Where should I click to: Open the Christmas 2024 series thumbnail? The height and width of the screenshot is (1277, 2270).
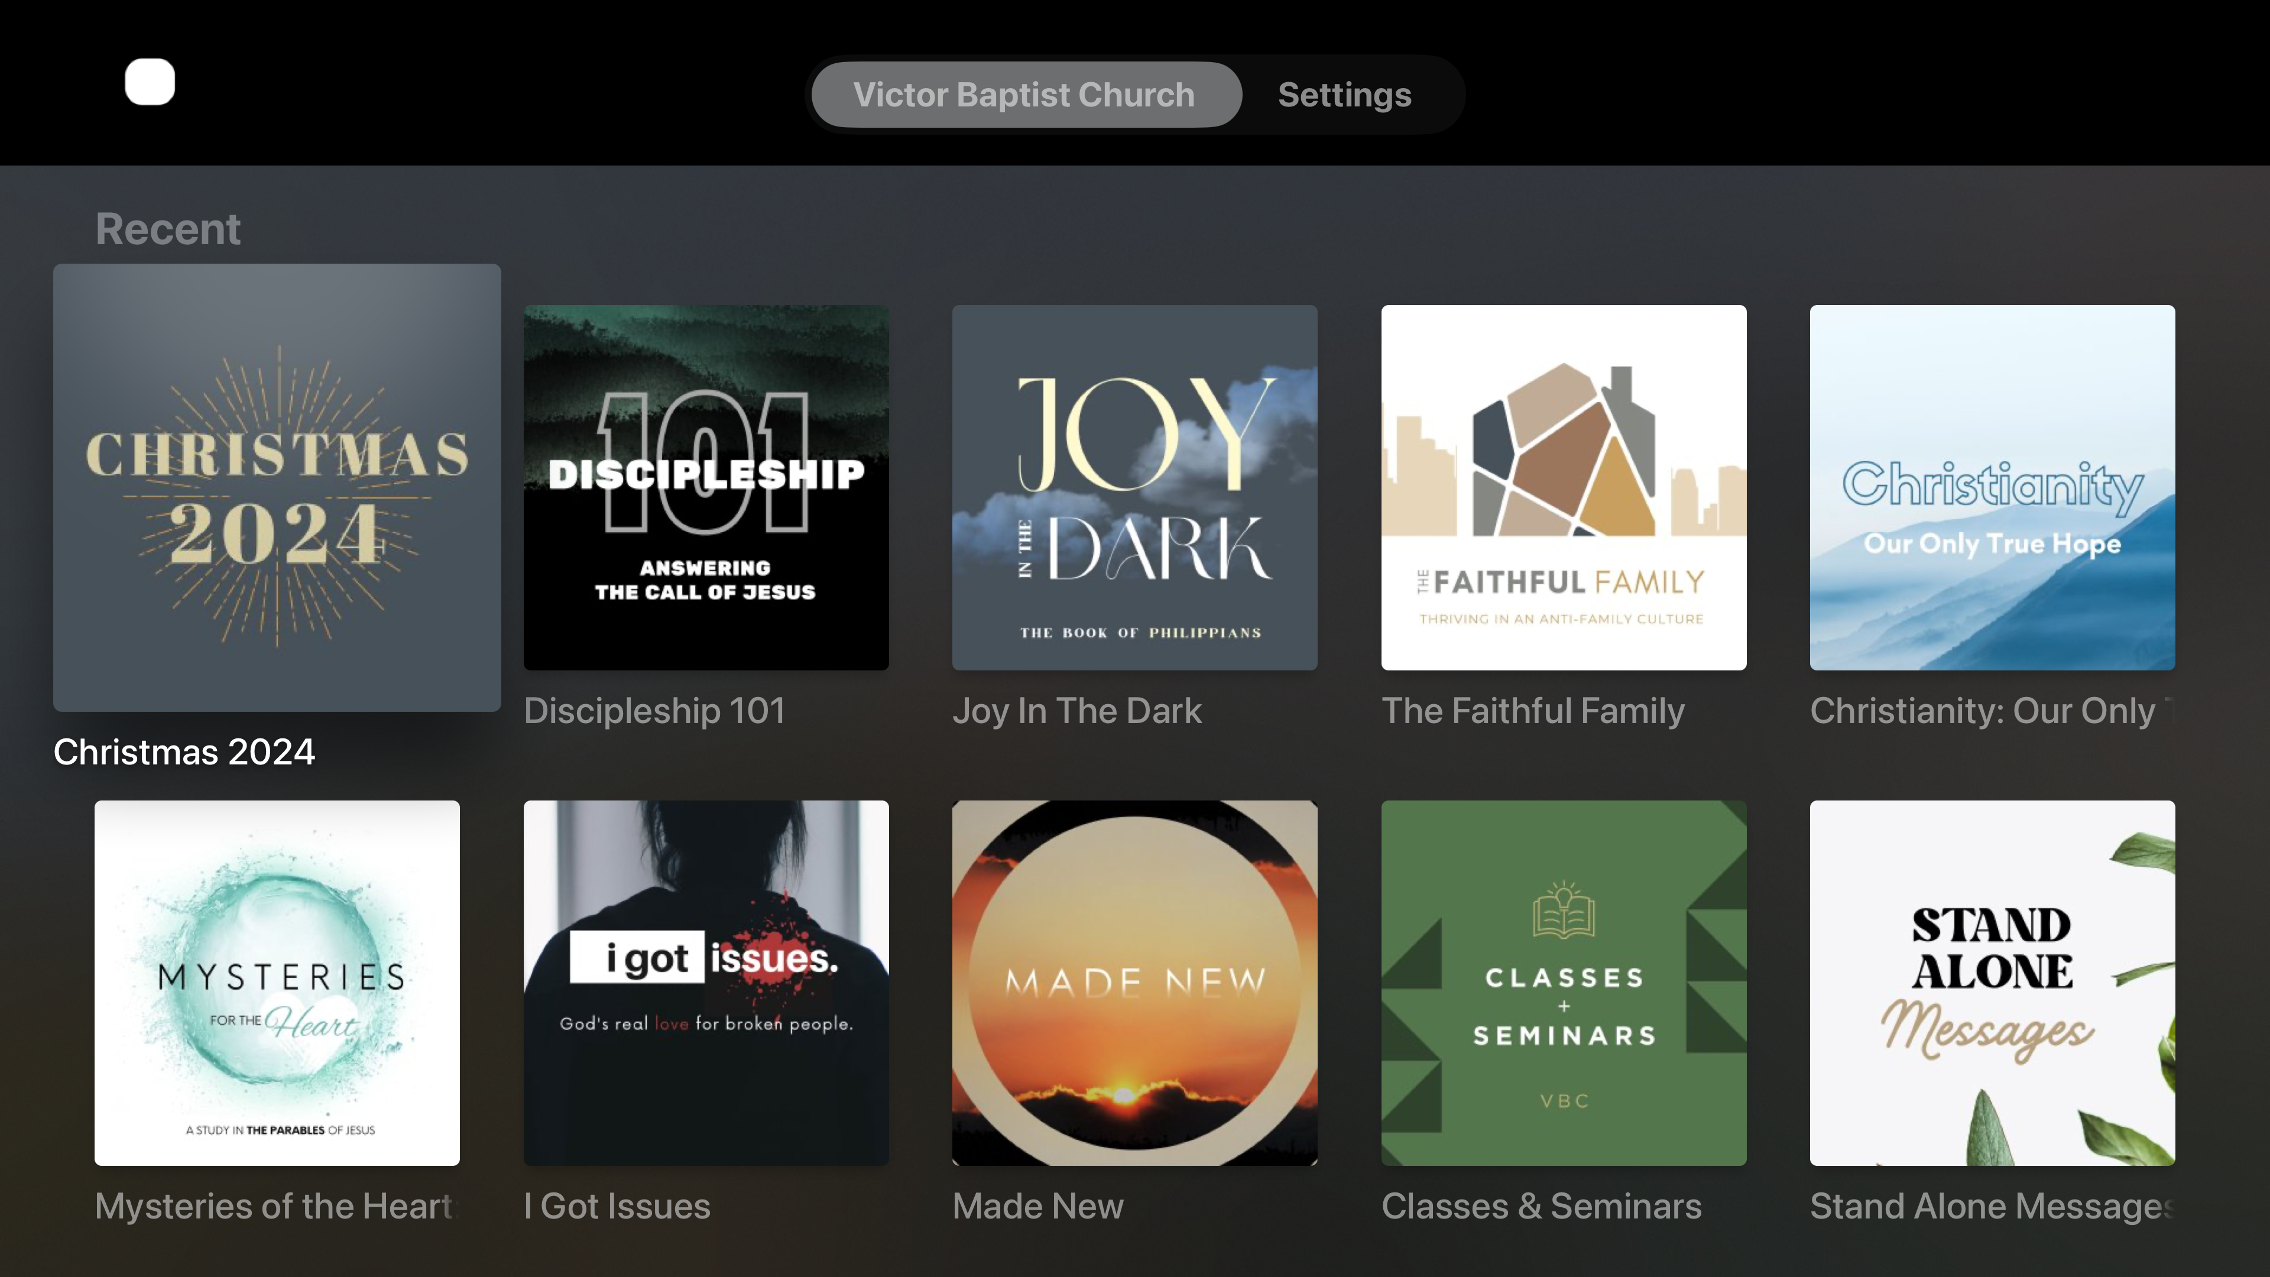coord(277,487)
